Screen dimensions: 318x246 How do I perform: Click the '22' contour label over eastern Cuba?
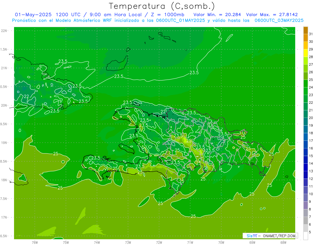26,96
